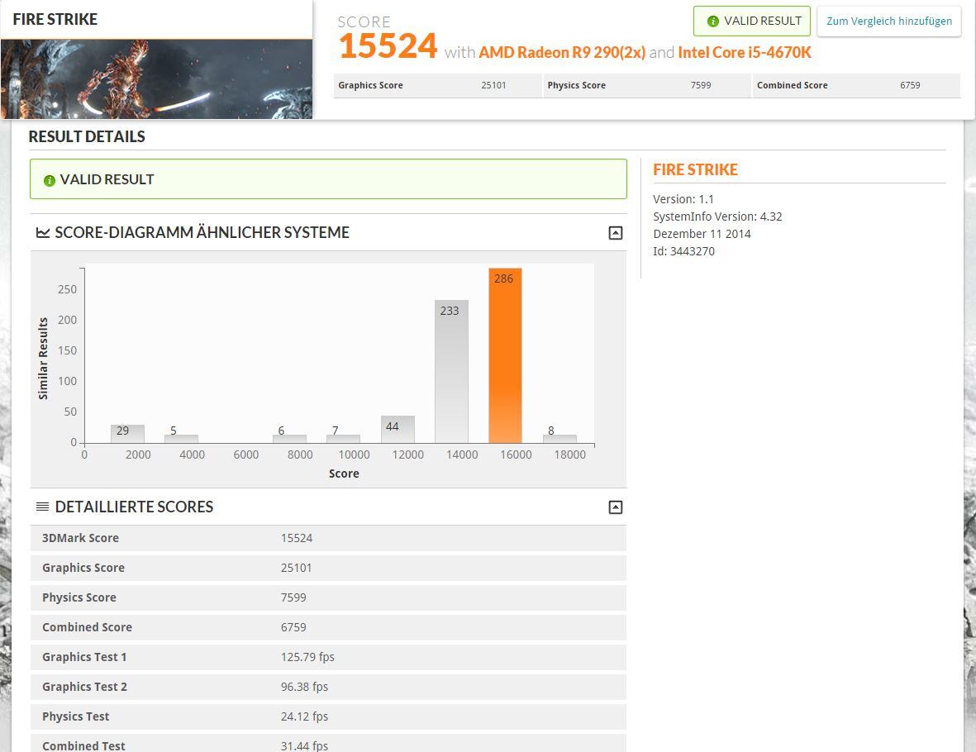Image resolution: width=976 pixels, height=752 pixels.
Task: Click the green info icon in VALID RESULT button
Action: point(713,21)
